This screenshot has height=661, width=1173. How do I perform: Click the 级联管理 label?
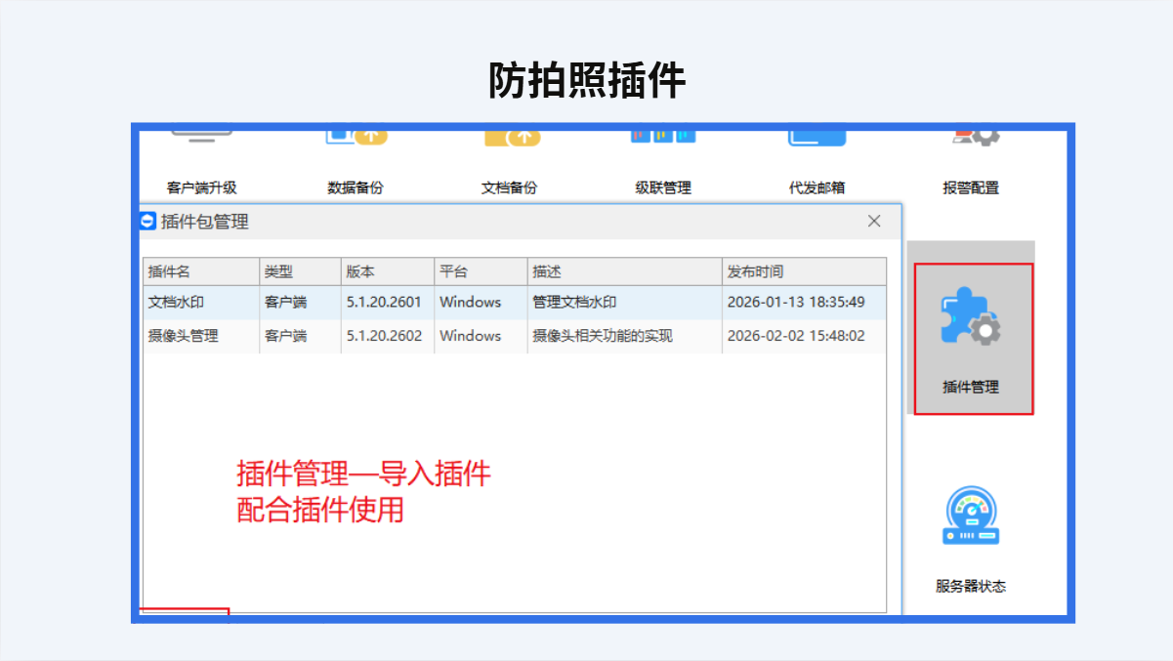(663, 187)
